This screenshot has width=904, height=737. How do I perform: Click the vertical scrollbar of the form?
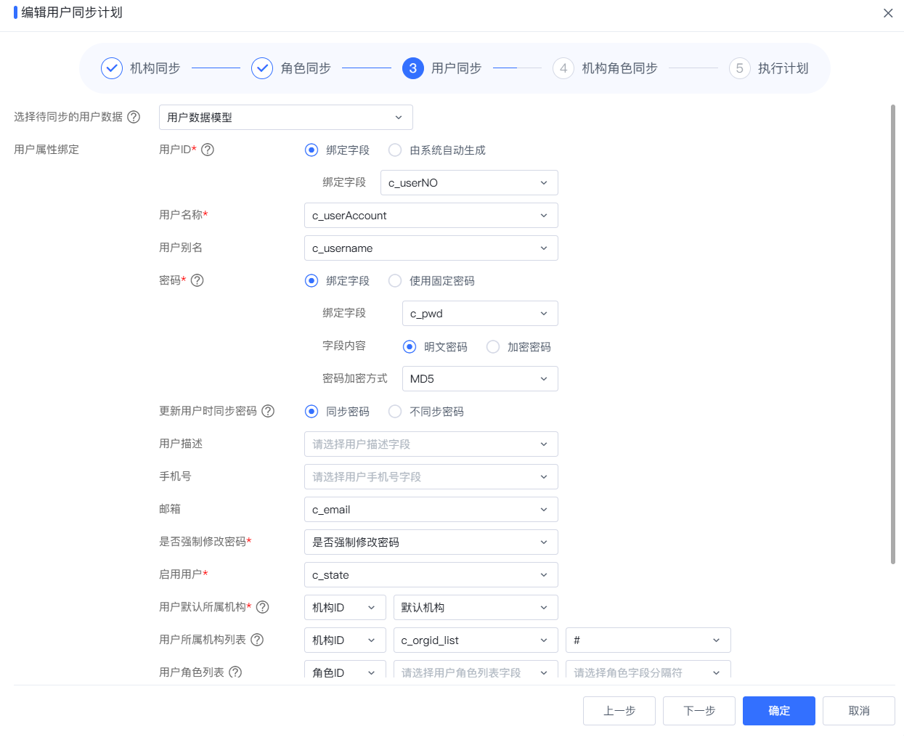click(893, 334)
